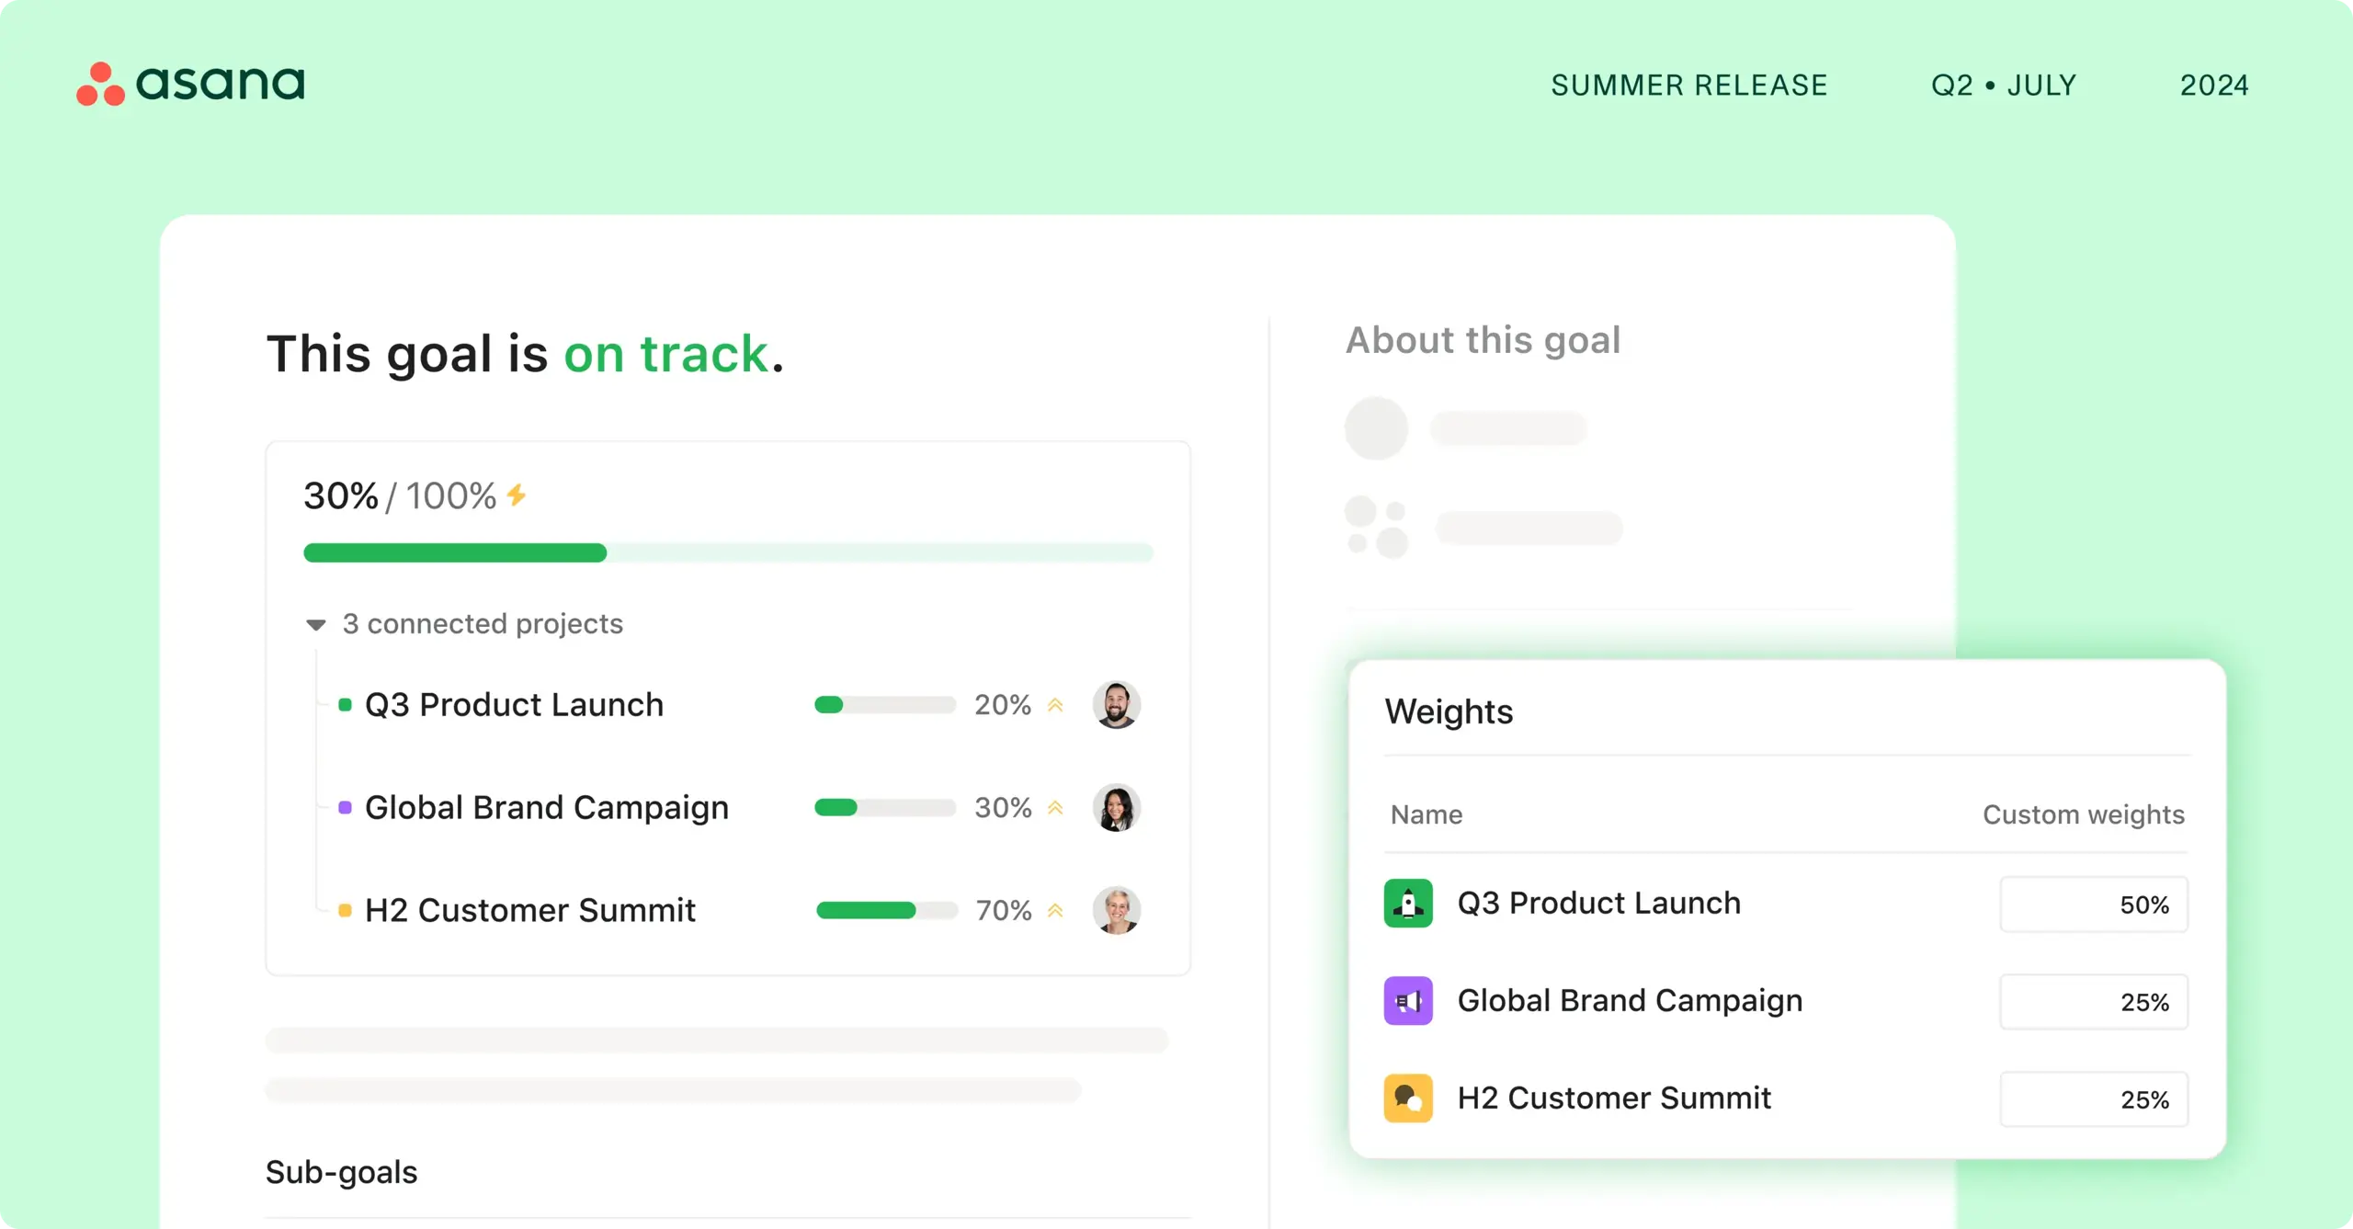Click the Q2 • JULY header label
The image size is (2353, 1229).
2004,85
